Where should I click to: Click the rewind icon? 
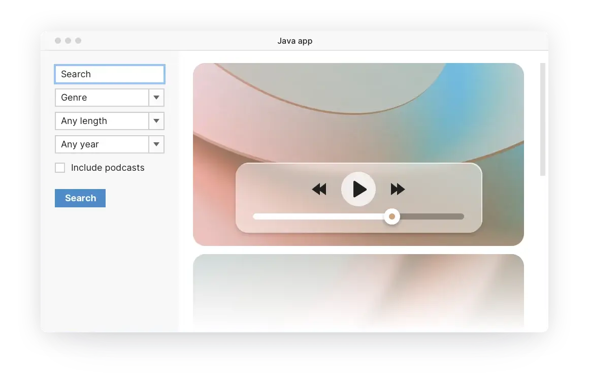pyautogui.click(x=319, y=189)
